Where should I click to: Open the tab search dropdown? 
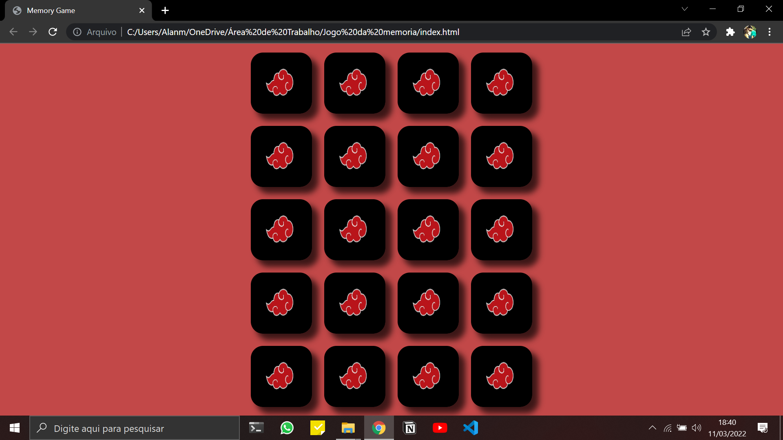point(685,9)
